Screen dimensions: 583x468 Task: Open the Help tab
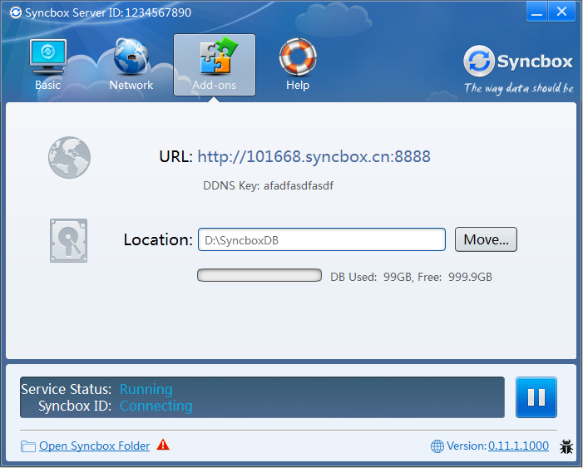pyautogui.click(x=298, y=65)
